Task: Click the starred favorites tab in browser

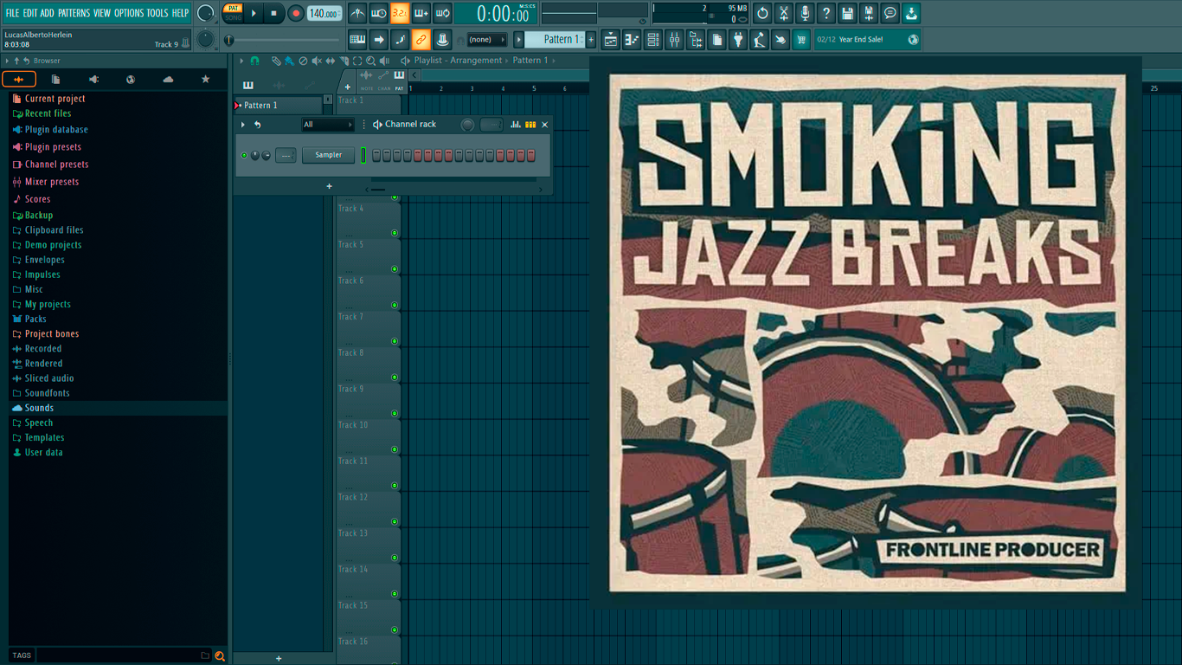Action: 205,80
